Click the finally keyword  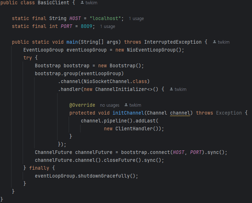pyautogui.click(x=39, y=168)
